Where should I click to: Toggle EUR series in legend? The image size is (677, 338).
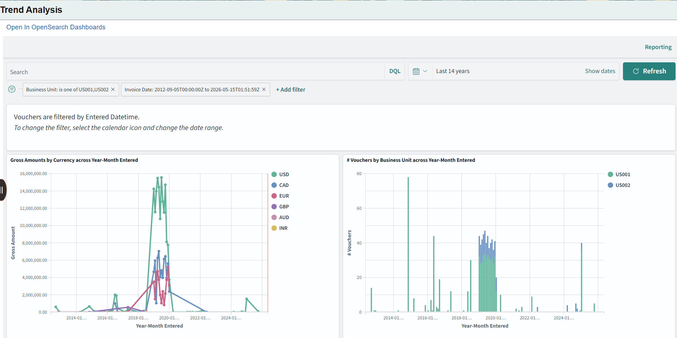(x=280, y=196)
